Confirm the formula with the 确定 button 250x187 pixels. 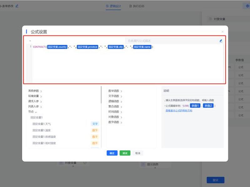click(112, 153)
